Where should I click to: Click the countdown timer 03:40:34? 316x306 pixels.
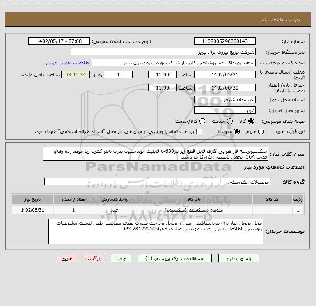click(x=76, y=74)
